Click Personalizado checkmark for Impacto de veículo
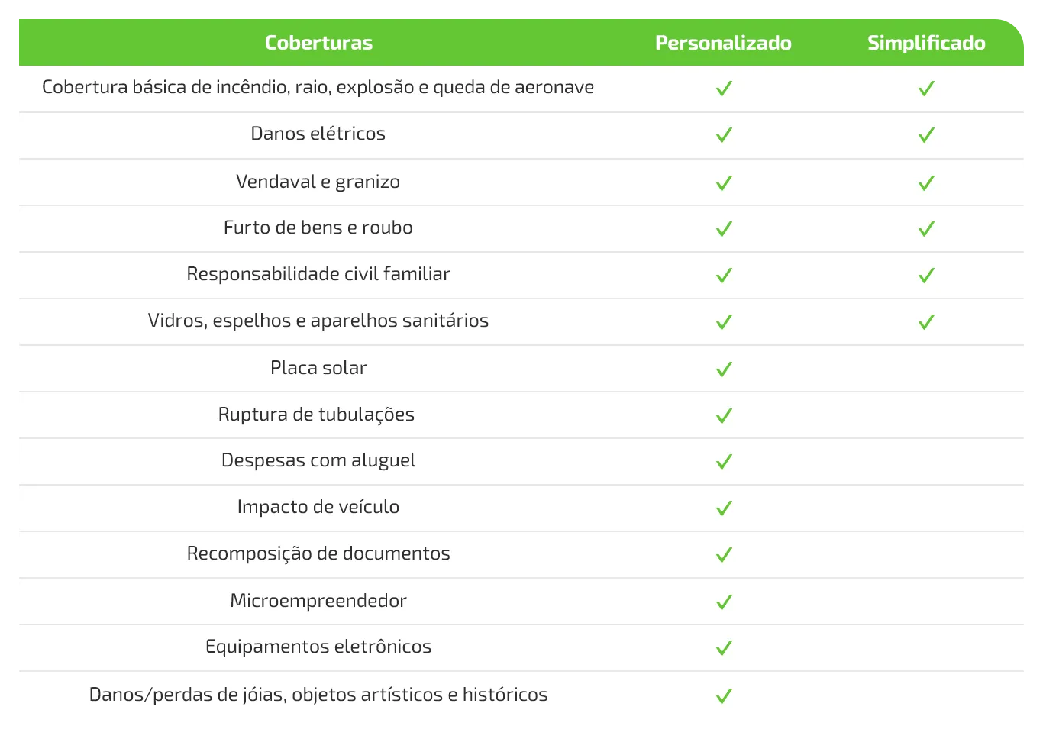Screen dimensions: 1043x739 pos(724,508)
